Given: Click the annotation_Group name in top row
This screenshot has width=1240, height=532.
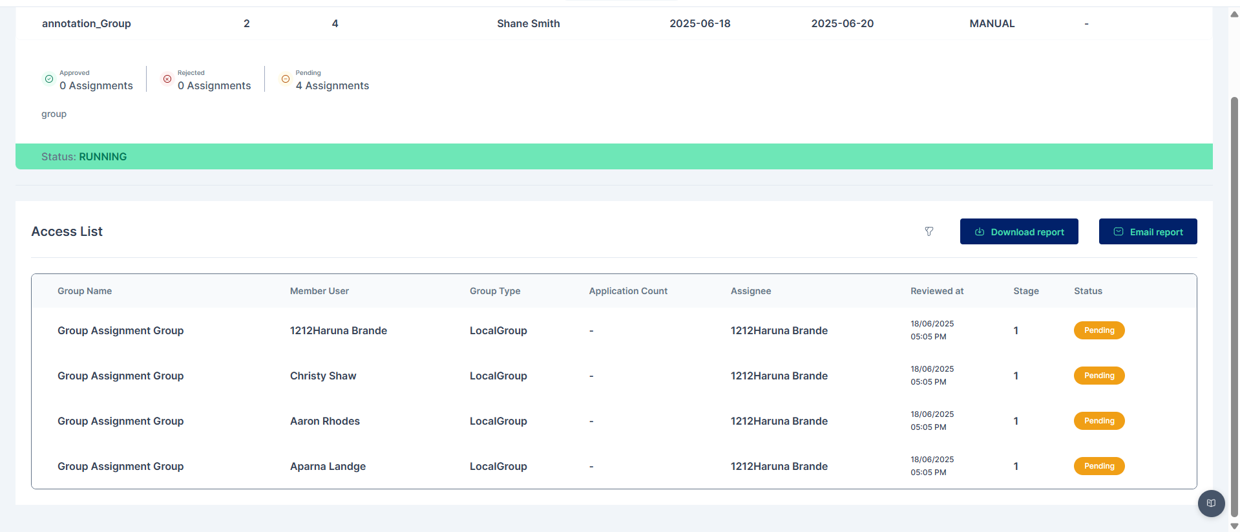Looking at the screenshot, I should pos(87,23).
